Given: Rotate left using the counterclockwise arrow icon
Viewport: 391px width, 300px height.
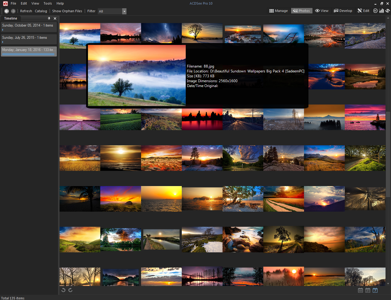Looking at the screenshot, I should 63,290.
